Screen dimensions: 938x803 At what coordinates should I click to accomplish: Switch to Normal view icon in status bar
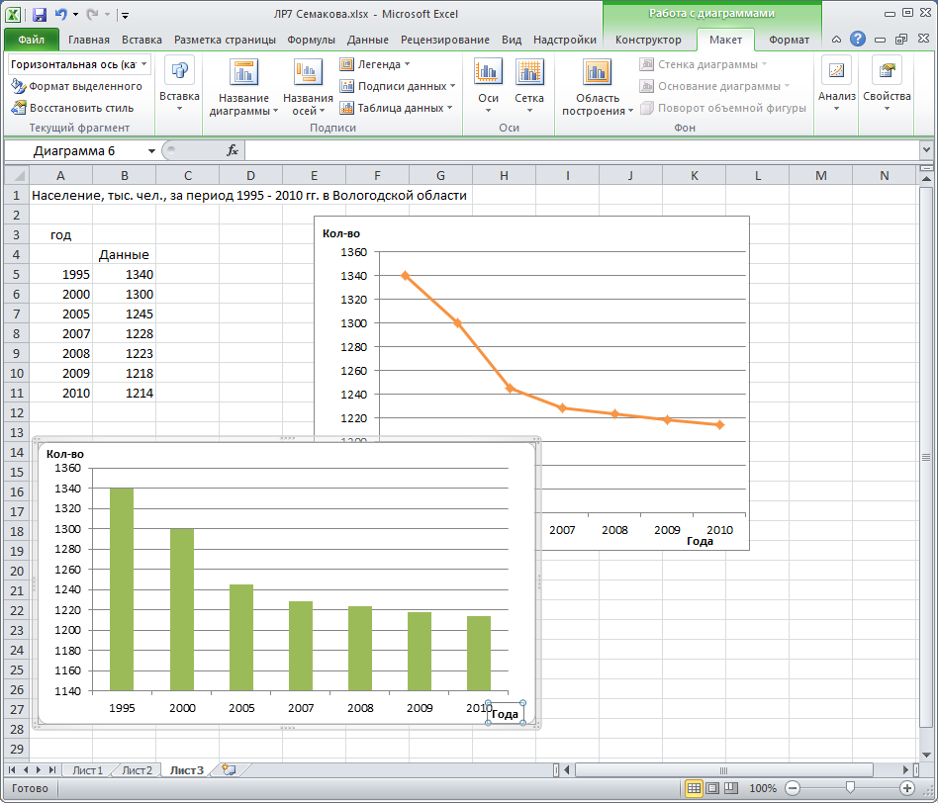[694, 788]
